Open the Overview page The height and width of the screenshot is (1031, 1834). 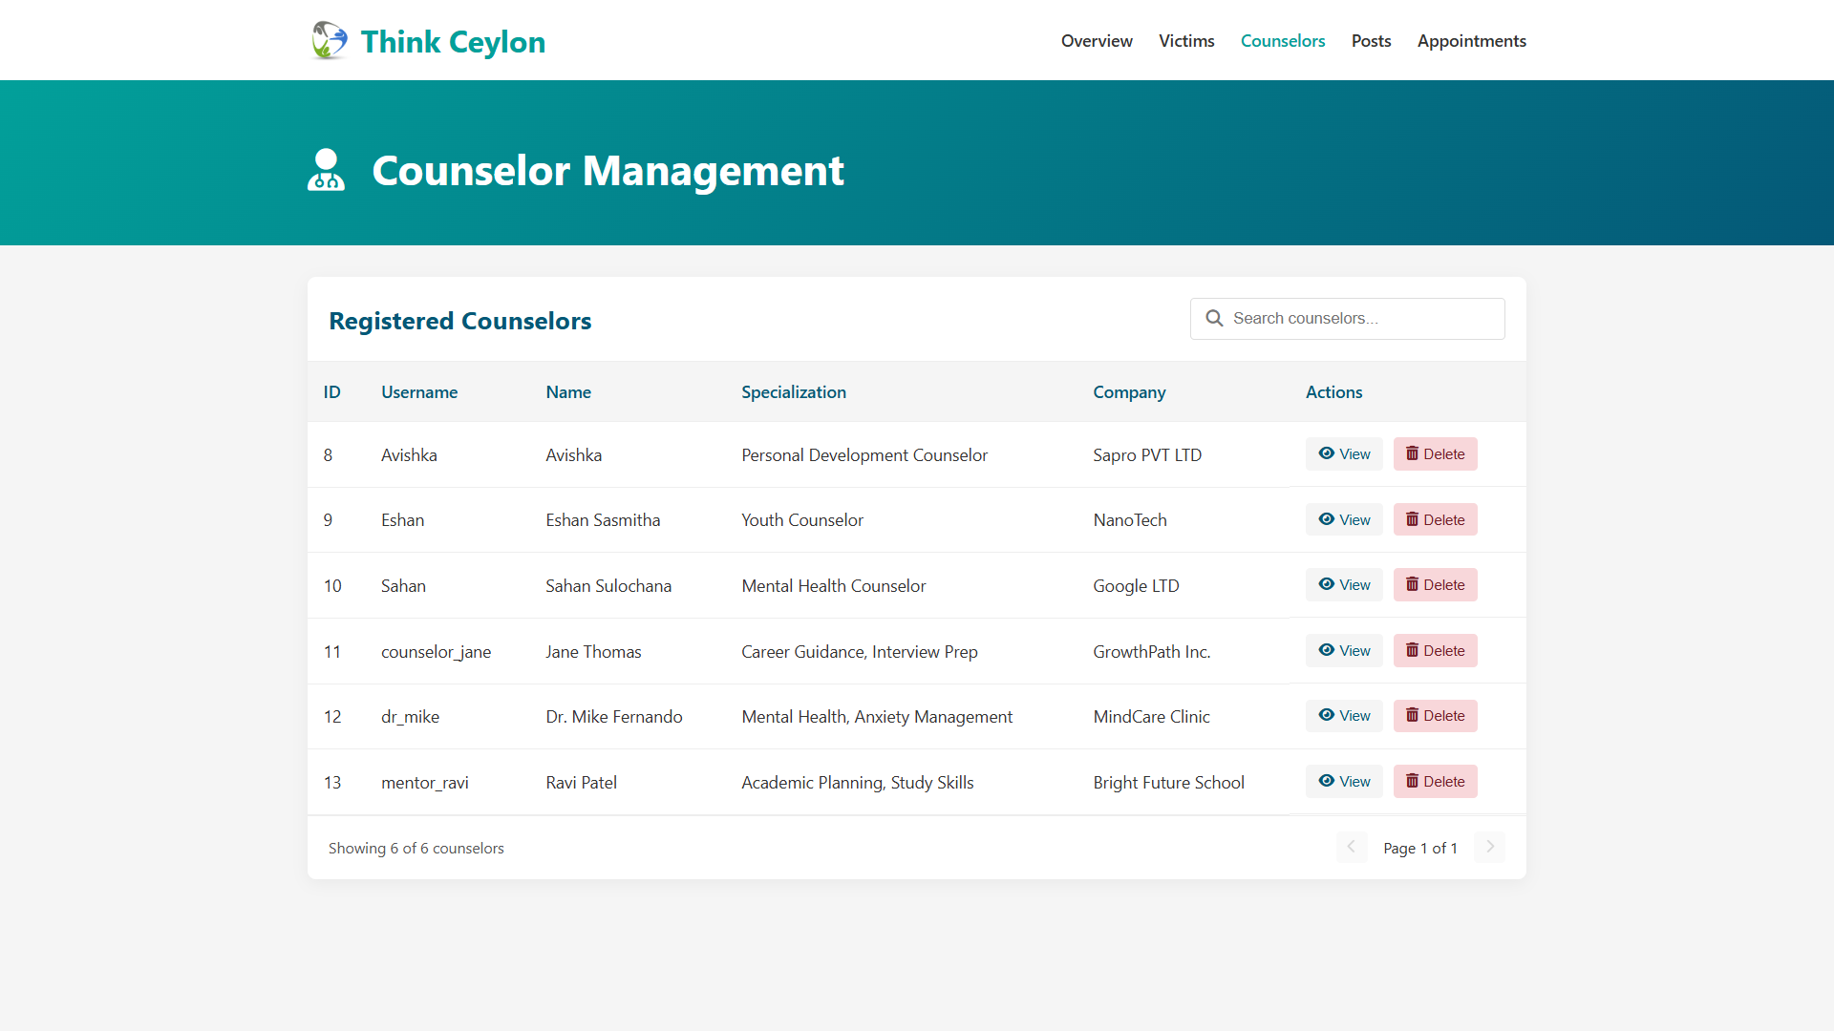[1097, 41]
